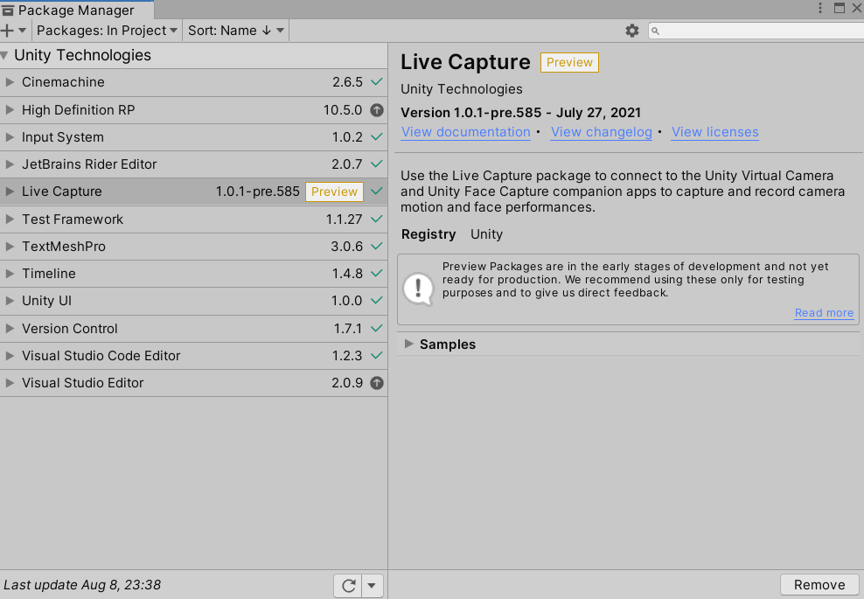Click the add package plus icon
The width and height of the screenshot is (864, 599).
coord(8,31)
